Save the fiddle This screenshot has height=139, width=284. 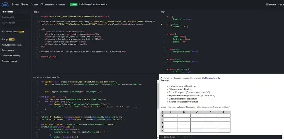coord(25,4)
